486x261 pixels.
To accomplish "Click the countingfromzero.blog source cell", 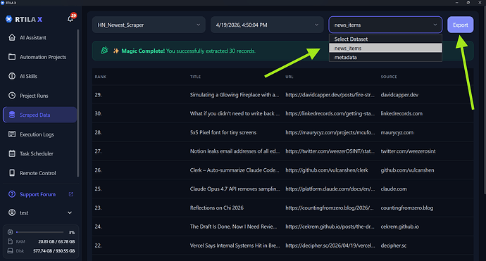I will pos(407,208).
